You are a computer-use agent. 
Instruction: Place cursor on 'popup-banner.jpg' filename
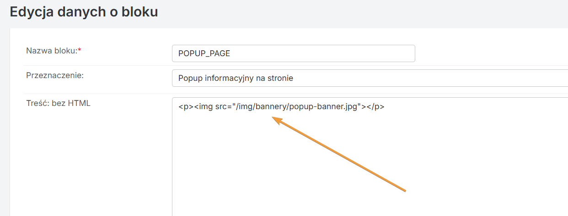[323, 107]
